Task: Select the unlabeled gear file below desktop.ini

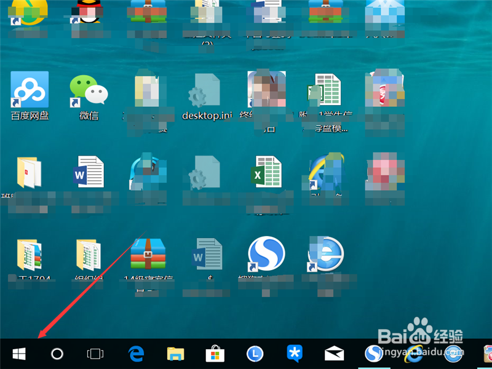Action: [x=204, y=172]
